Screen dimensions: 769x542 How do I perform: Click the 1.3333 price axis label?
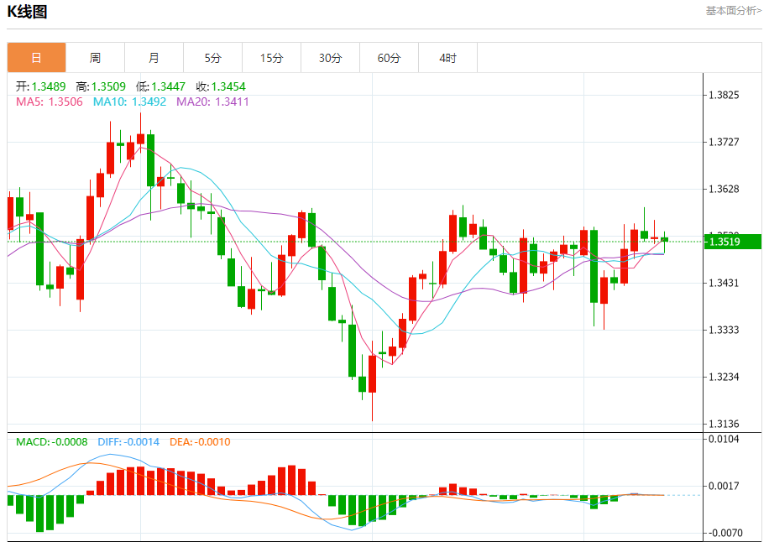(724, 330)
